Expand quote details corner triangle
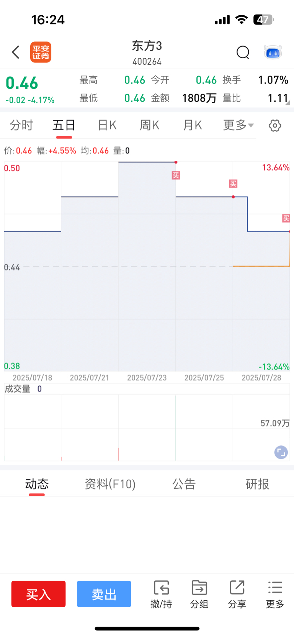The image size is (294, 637). coord(287,103)
